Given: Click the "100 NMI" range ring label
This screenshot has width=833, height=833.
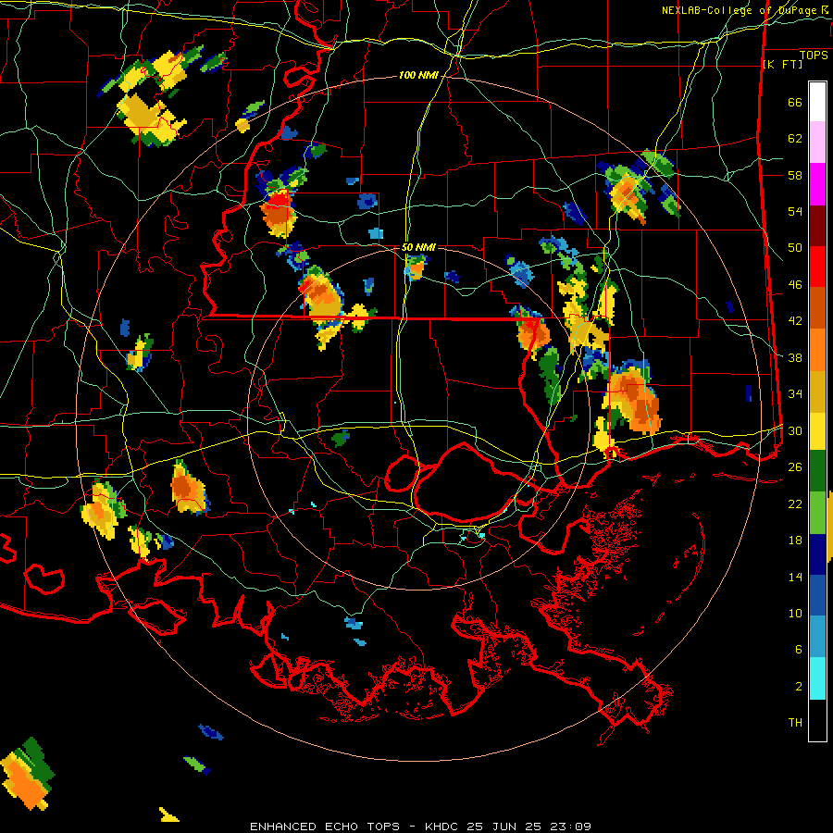Looking at the screenshot, I should click(418, 76).
